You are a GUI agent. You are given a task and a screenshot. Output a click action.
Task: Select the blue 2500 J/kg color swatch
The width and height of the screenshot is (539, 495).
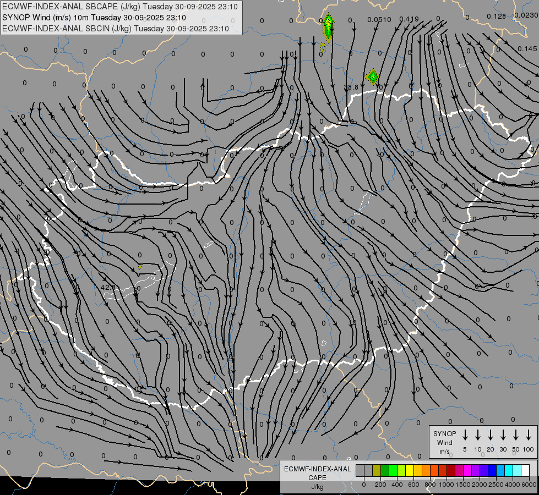coord(492,471)
